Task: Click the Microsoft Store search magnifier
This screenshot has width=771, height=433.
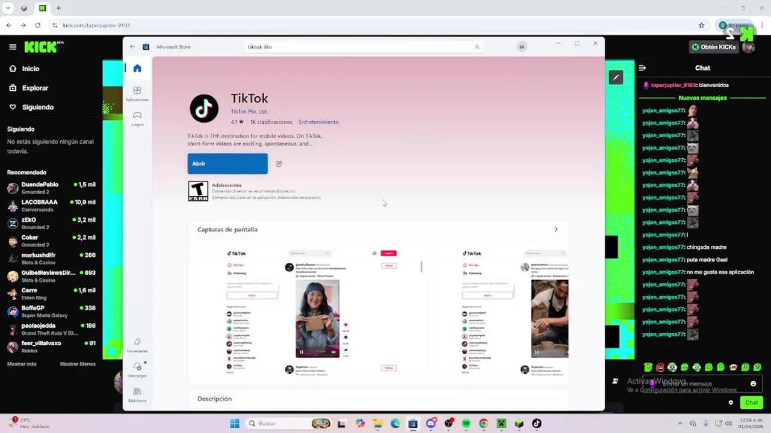Action: [x=477, y=46]
